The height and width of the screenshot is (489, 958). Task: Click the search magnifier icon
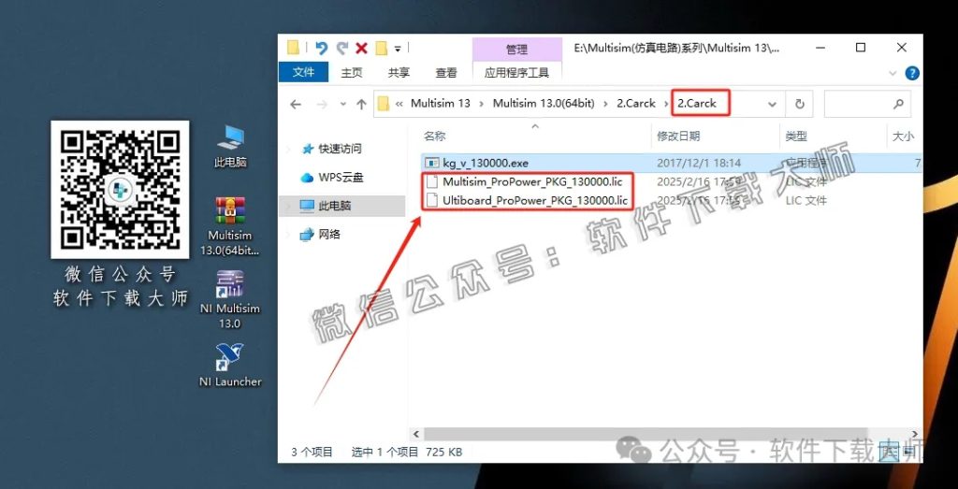point(898,105)
